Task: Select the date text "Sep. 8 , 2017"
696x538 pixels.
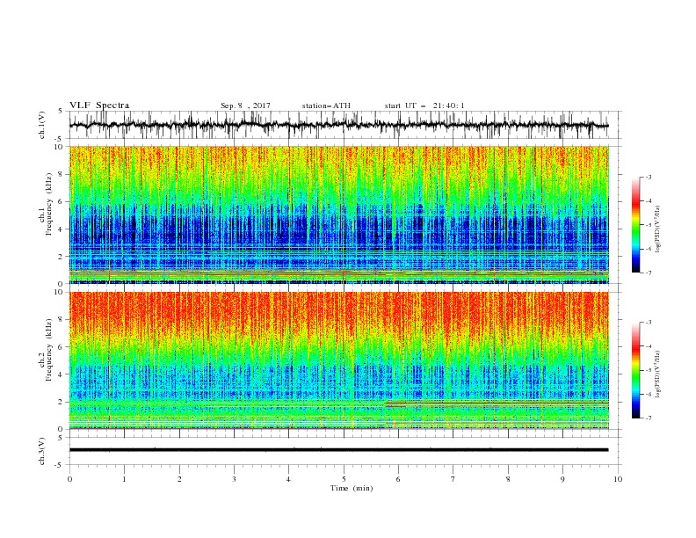Action: 245,105
